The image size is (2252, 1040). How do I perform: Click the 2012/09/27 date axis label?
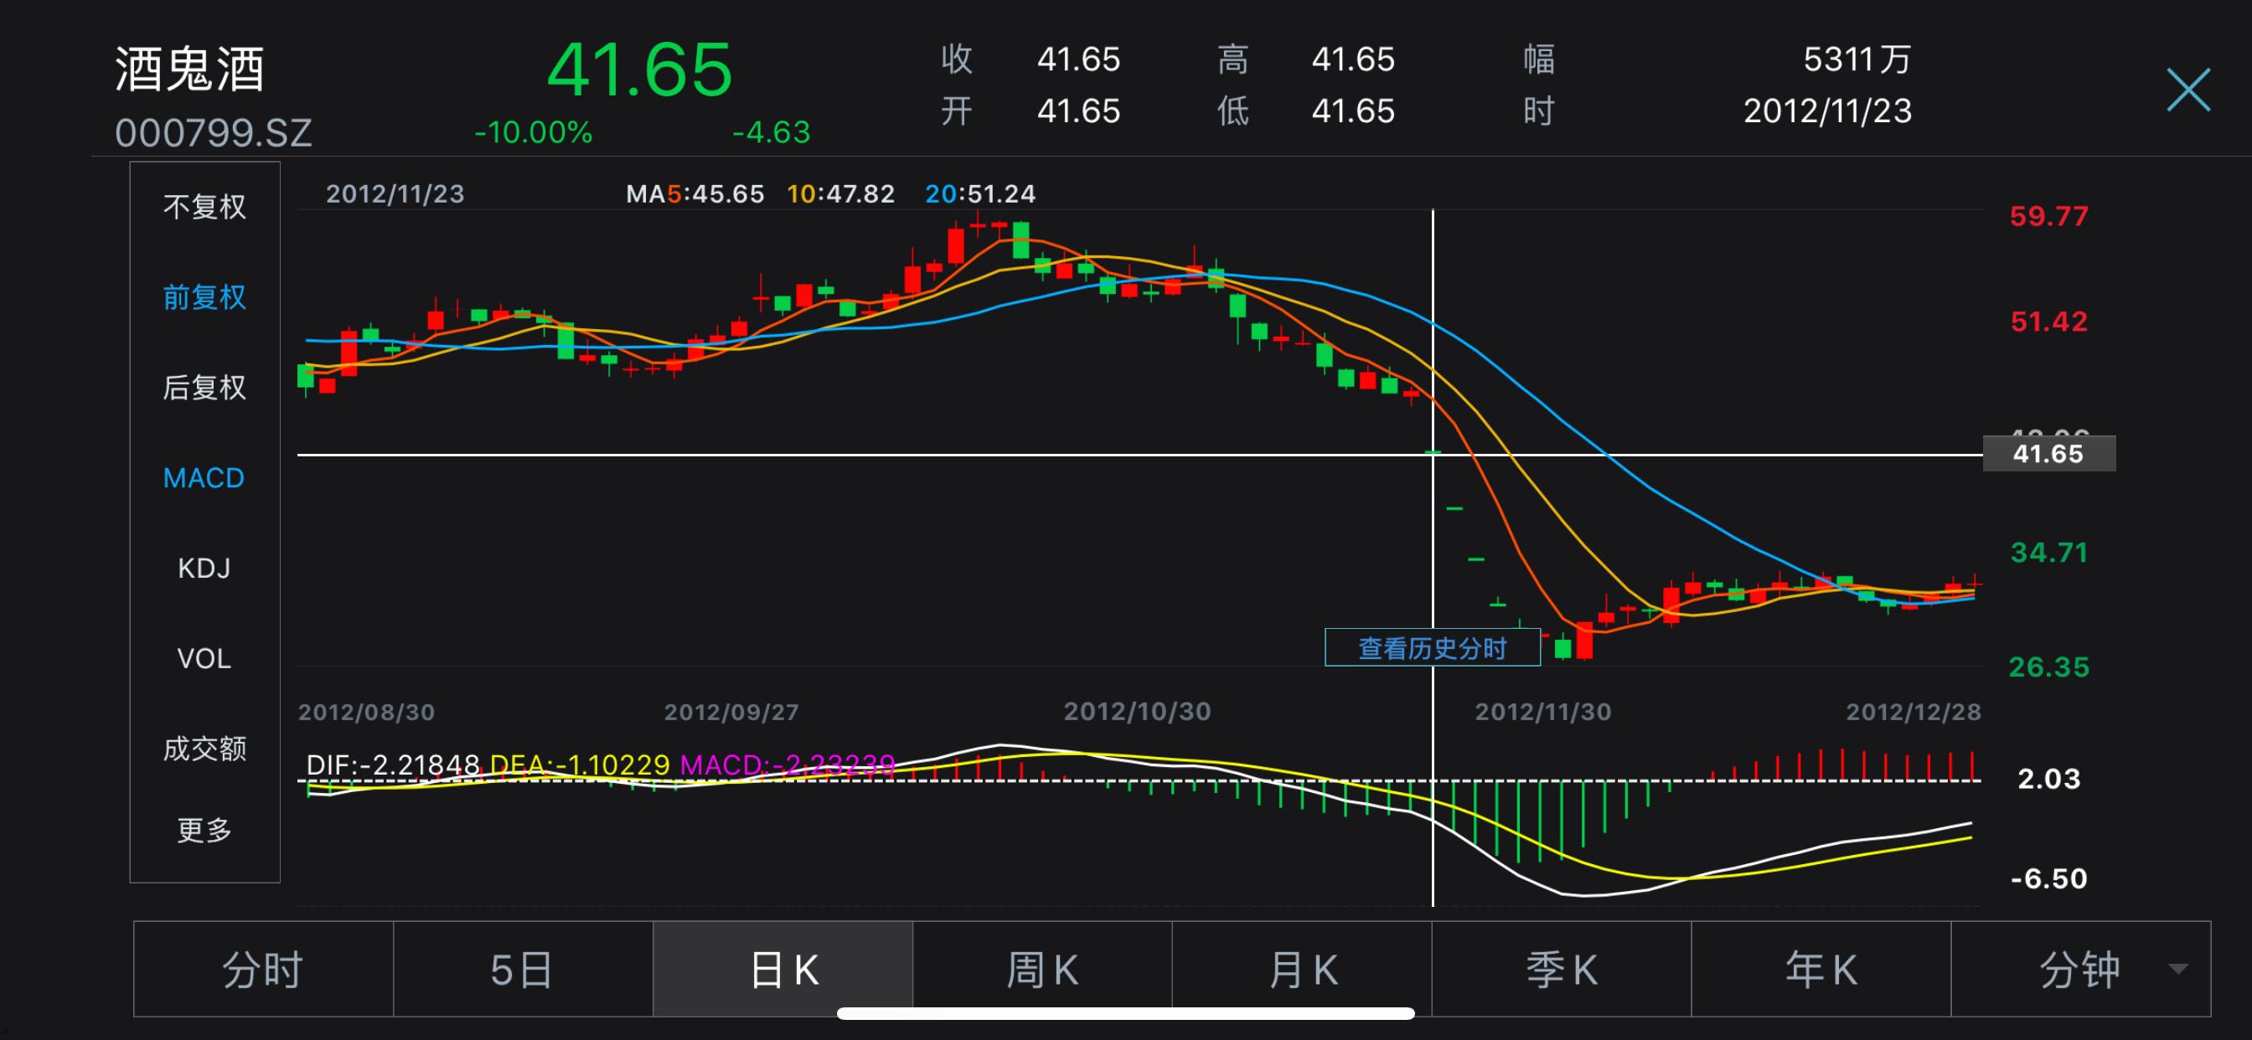731,712
